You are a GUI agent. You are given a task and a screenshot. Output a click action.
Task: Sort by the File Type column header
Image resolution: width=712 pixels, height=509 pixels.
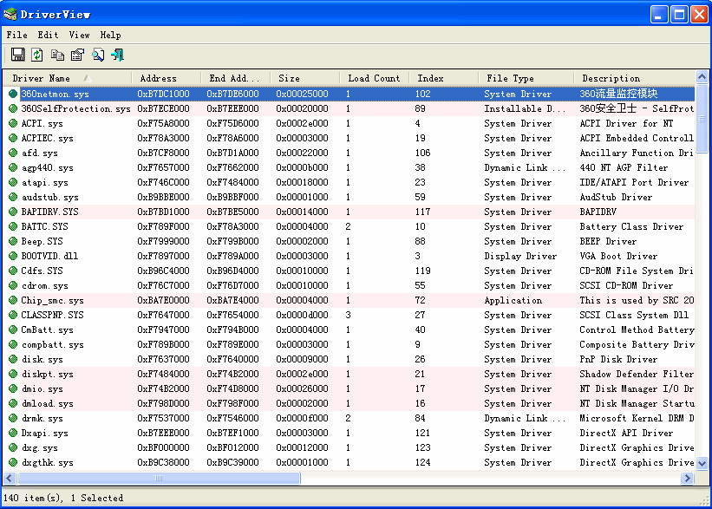[x=526, y=78]
